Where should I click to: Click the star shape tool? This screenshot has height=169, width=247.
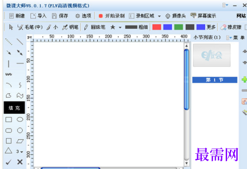113,27
